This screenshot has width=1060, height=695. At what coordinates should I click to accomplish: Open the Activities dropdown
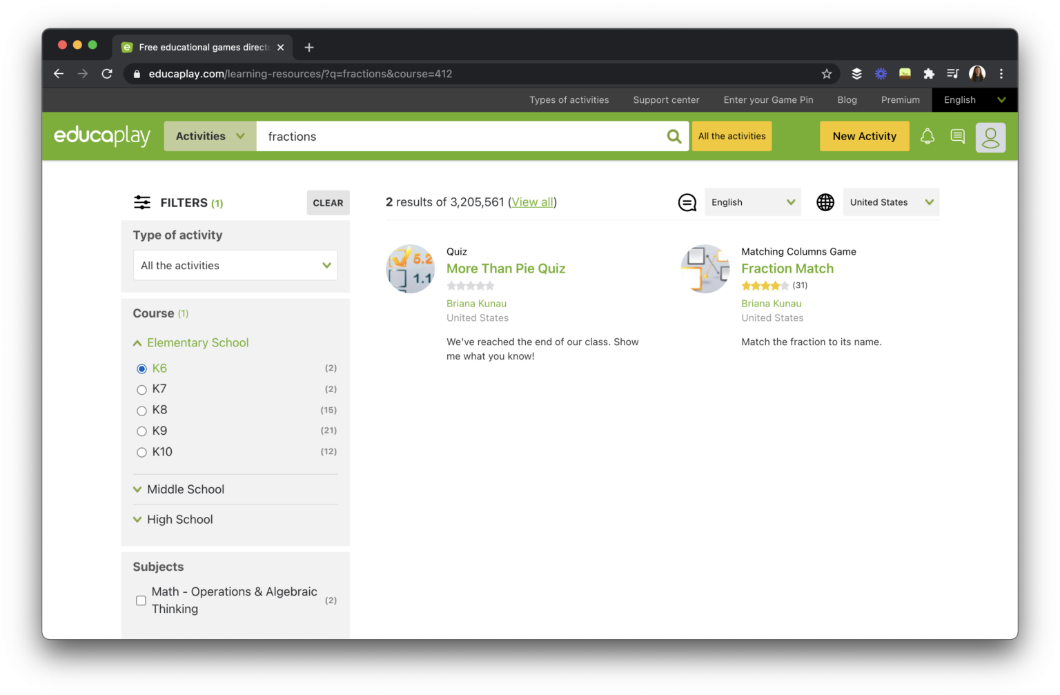pyautogui.click(x=209, y=136)
